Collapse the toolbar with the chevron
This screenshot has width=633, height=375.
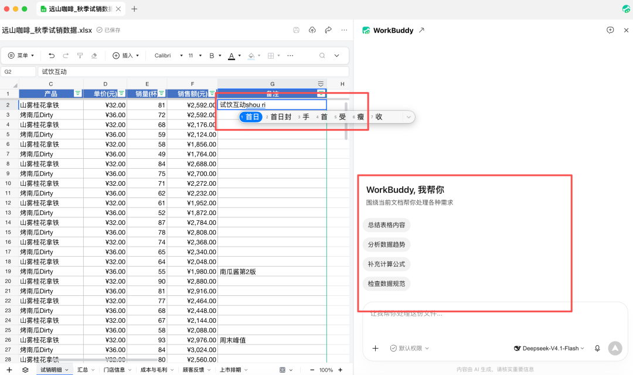336,56
